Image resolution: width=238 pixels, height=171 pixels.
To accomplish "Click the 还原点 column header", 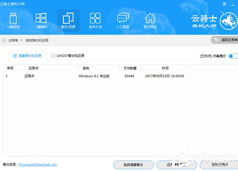I will tap(34, 68).
